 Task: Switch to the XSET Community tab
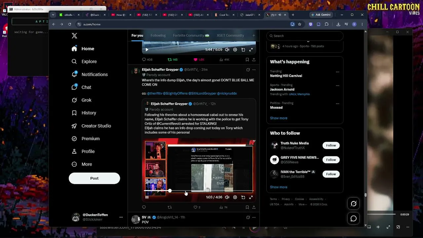pyautogui.click(x=230, y=35)
